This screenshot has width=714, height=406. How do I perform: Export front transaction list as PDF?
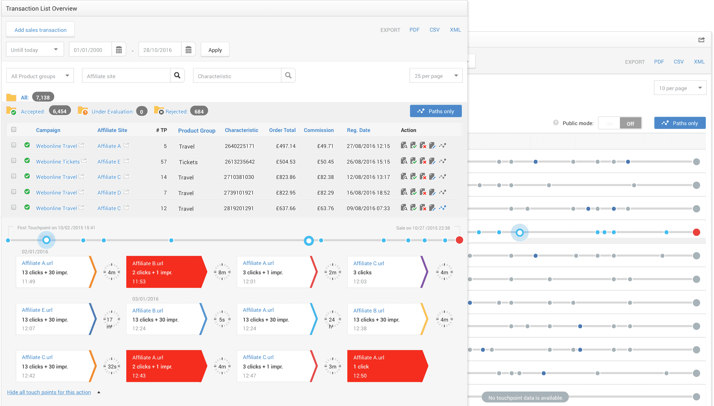click(x=415, y=30)
